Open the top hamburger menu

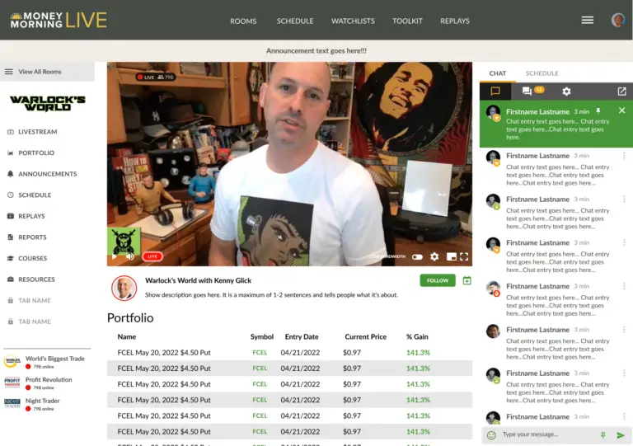588,20
